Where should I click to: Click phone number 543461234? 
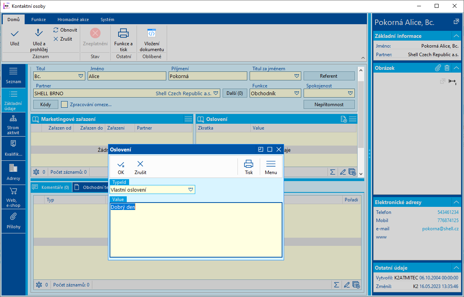tap(448, 212)
